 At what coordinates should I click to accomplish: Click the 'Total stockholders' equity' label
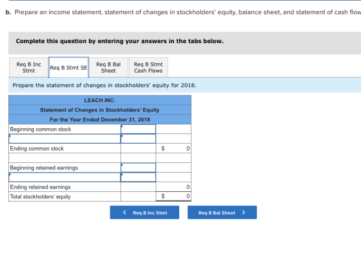tap(40, 196)
